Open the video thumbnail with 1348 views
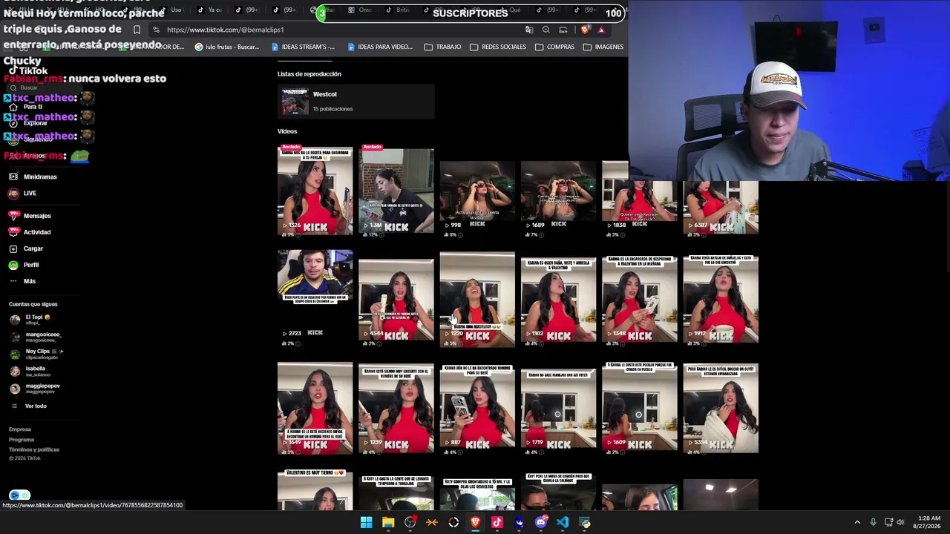Image resolution: width=950 pixels, height=534 pixels. tap(640, 300)
